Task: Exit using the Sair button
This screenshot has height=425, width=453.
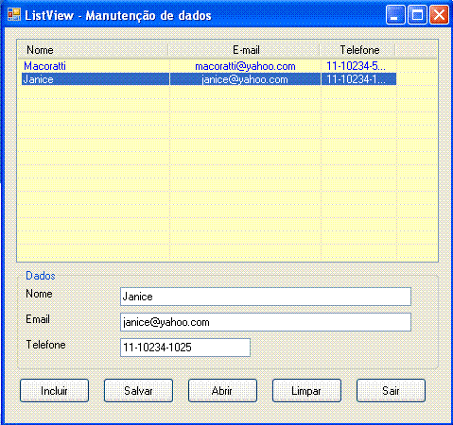Action: coord(391,391)
